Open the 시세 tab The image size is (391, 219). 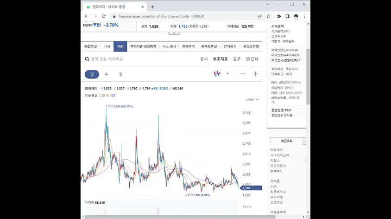point(107,47)
